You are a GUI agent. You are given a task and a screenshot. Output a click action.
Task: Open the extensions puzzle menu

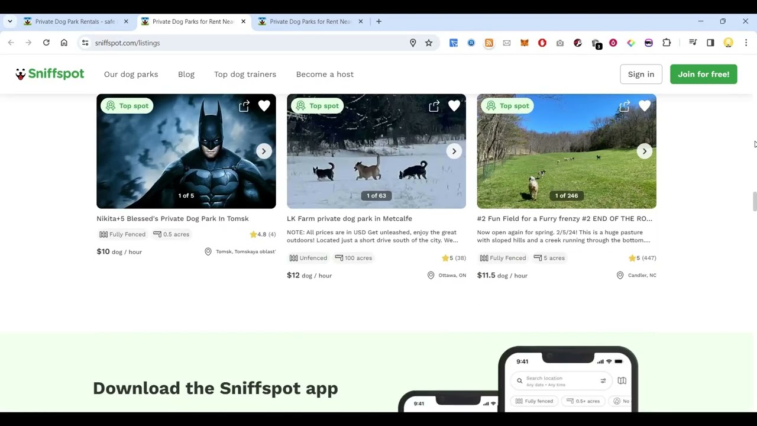coord(667,43)
